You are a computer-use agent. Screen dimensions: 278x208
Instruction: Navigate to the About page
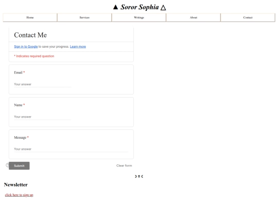pyautogui.click(x=193, y=17)
